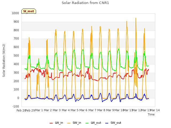Click the y-axis label -100
Screen dimensions: 171x128
16,106
